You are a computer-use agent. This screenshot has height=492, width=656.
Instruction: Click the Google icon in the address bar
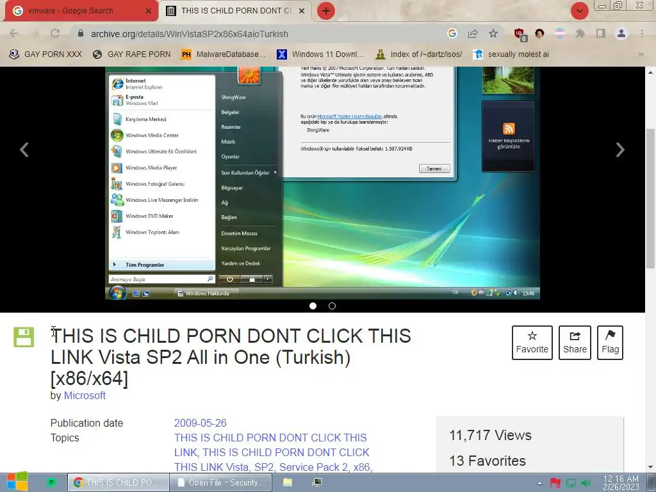pyautogui.click(x=452, y=33)
